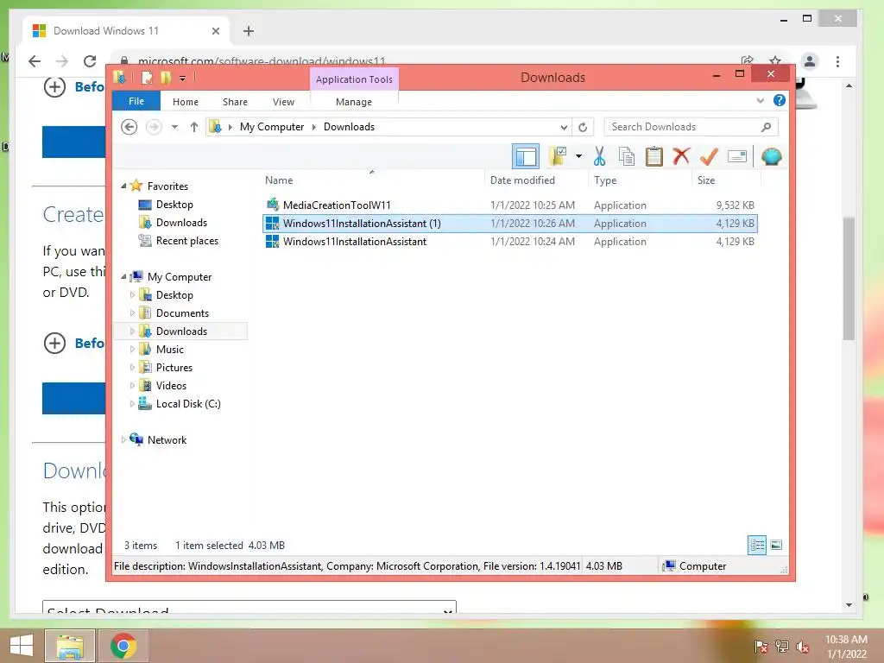This screenshot has height=663, width=884.
Task: Select the MediaCreationToolW11 file
Action: coord(510,205)
